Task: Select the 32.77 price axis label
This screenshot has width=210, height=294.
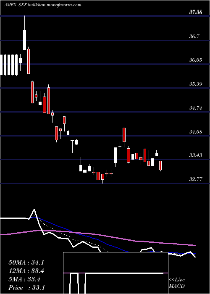Action: tap(195, 179)
